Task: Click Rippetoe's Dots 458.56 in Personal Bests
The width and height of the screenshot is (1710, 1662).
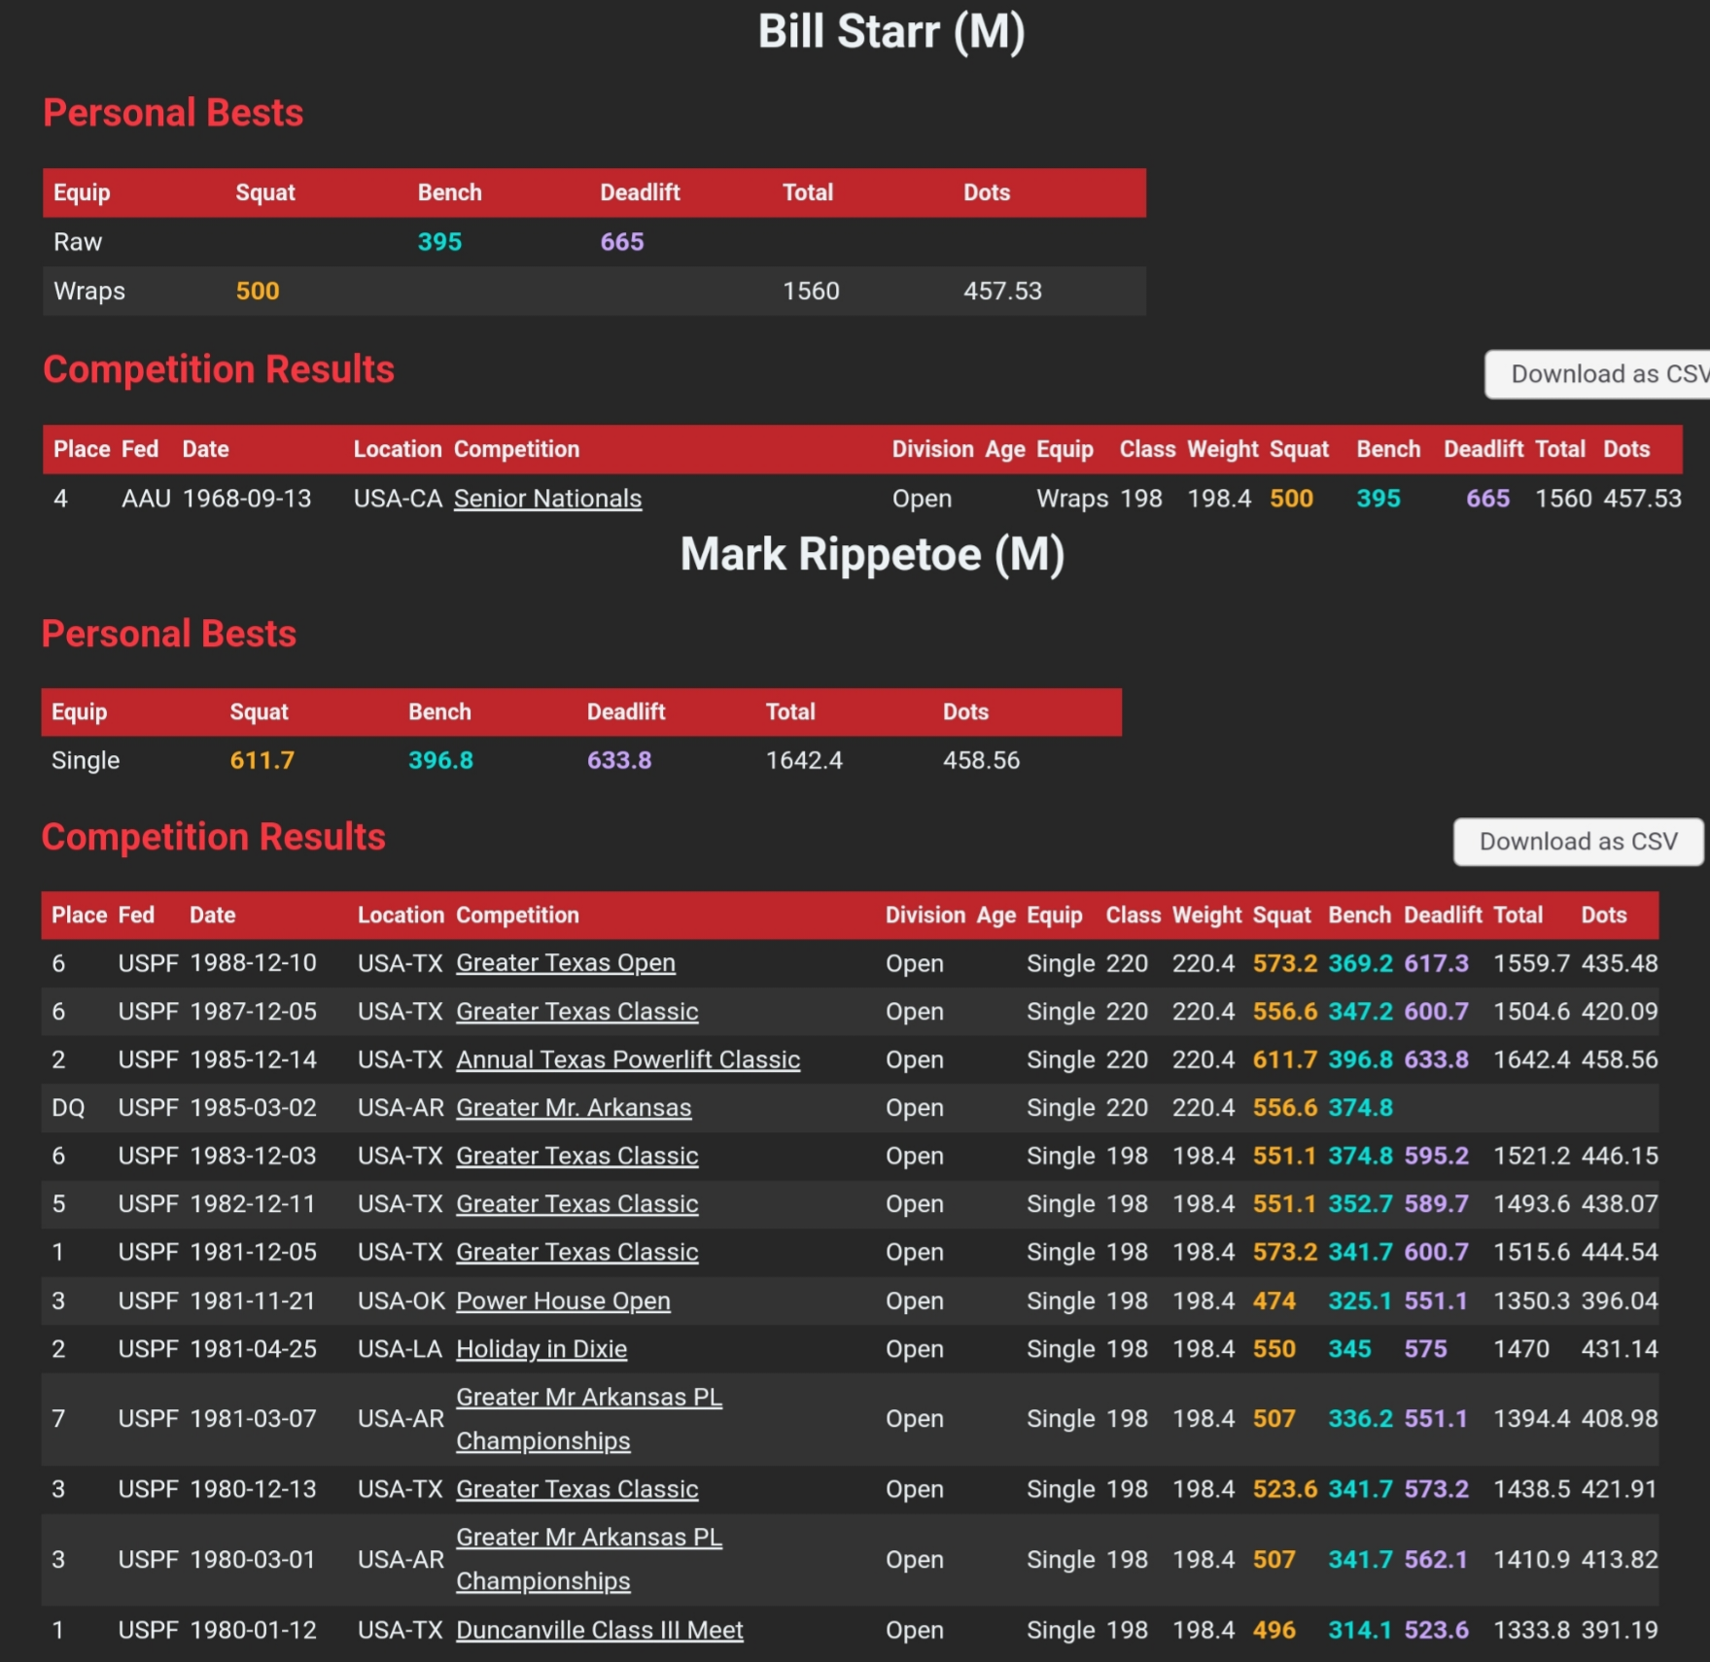Action: 981,760
